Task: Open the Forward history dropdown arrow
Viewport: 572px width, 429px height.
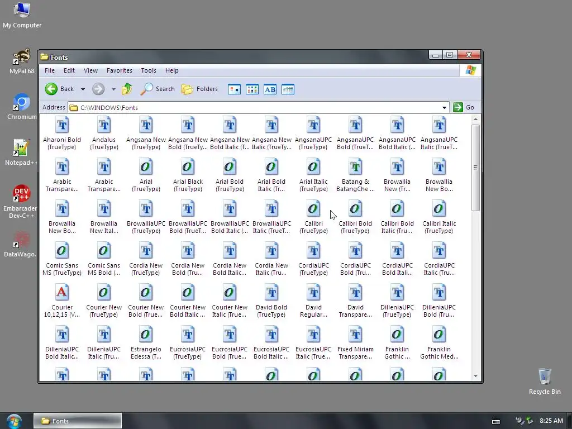Action: pyautogui.click(x=113, y=89)
